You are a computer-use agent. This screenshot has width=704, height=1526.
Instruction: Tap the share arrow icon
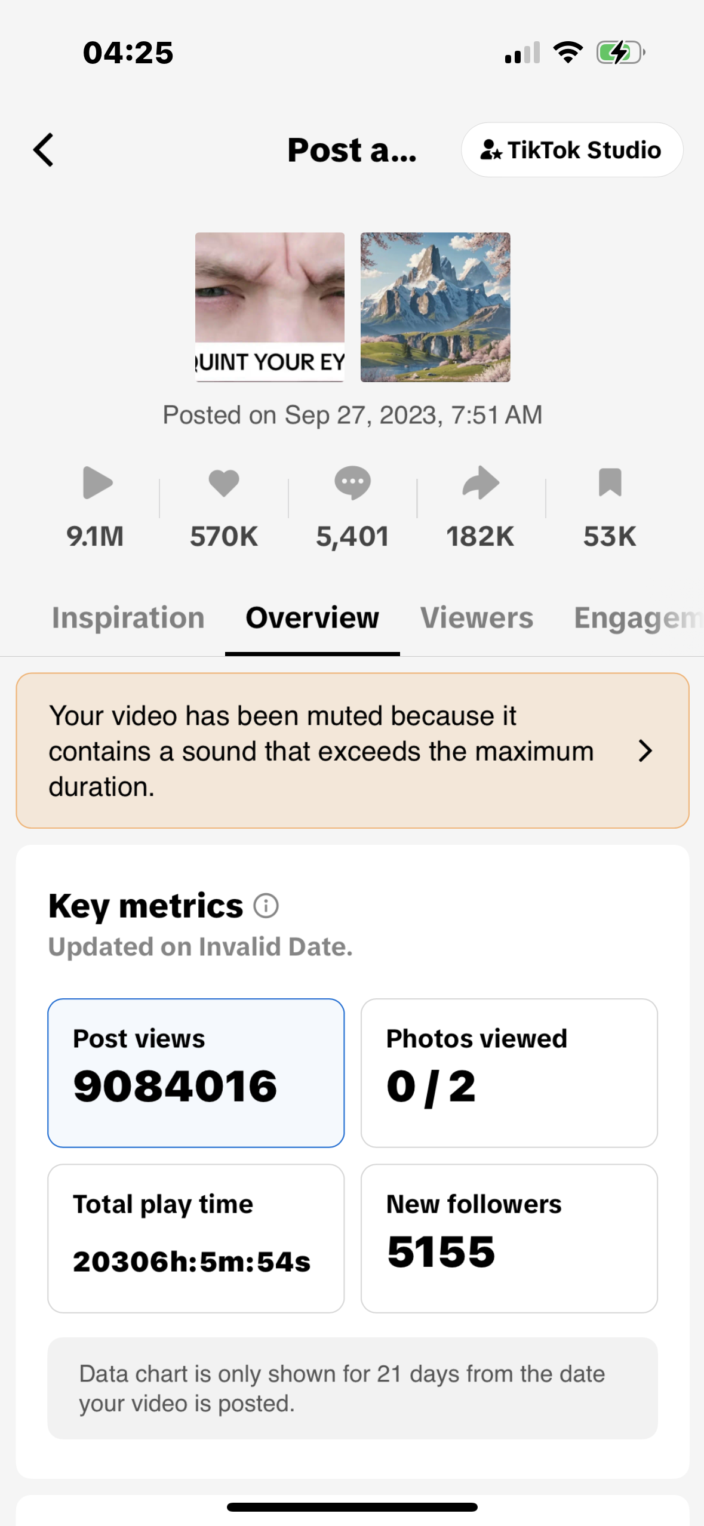(481, 482)
